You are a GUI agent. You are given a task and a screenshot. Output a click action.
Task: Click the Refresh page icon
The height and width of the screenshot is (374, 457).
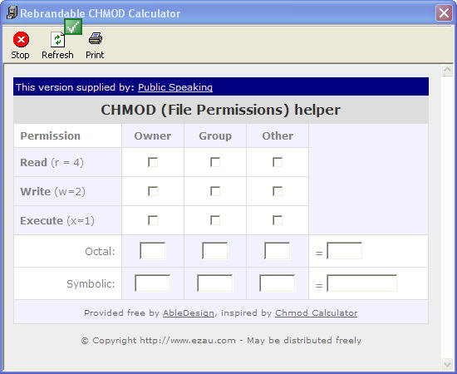pyautogui.click(x=57, y=40)
